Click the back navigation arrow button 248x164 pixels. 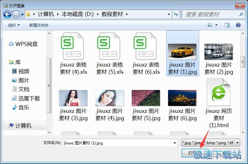point(7,14)
